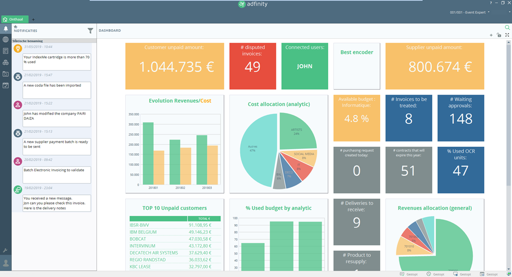Screen dimensions: 512x277
Task: Toggle the last Gestopt status indicator
Action: click(x=488, y=274)
